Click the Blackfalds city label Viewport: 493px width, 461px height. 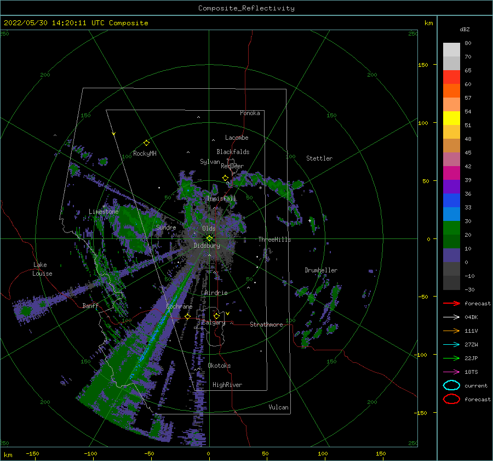click(x=233, y=152)
